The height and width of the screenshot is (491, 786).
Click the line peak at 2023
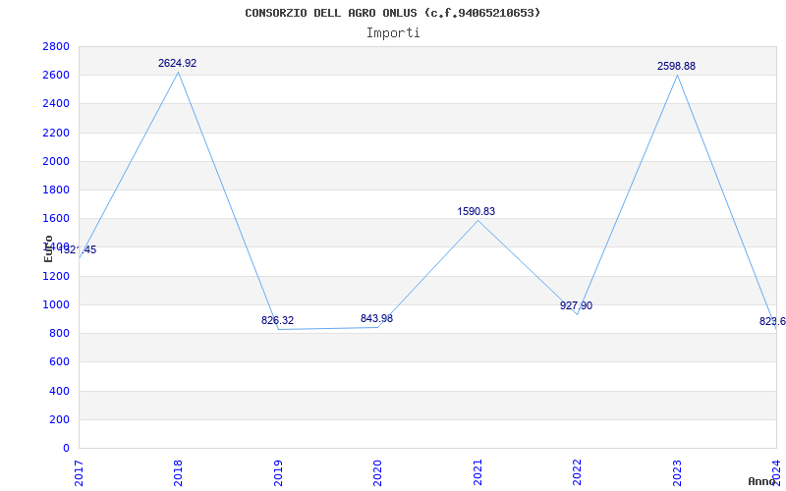677,76
